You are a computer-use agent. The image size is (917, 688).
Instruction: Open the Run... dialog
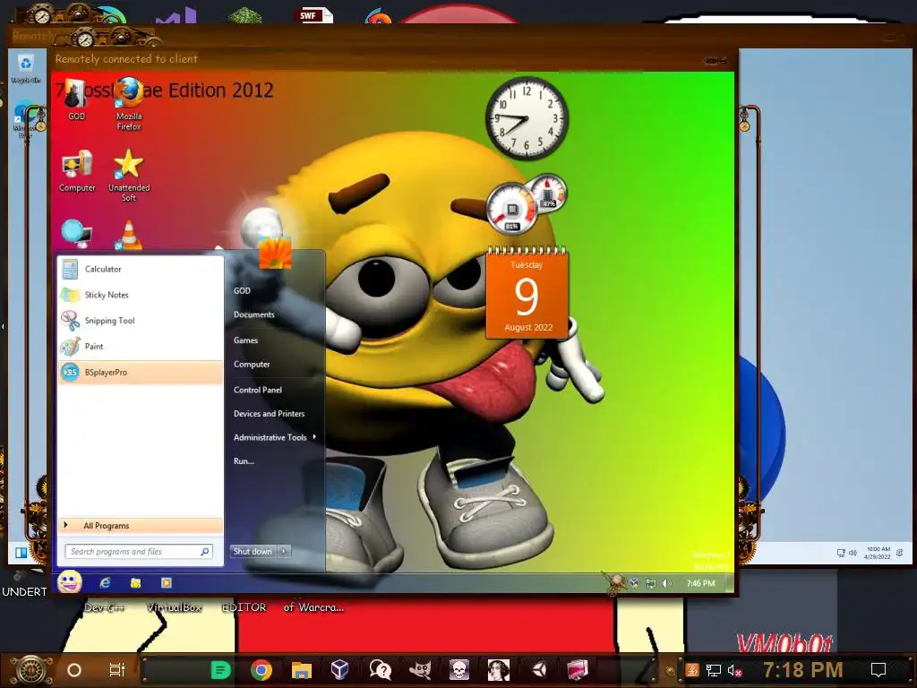244,461
